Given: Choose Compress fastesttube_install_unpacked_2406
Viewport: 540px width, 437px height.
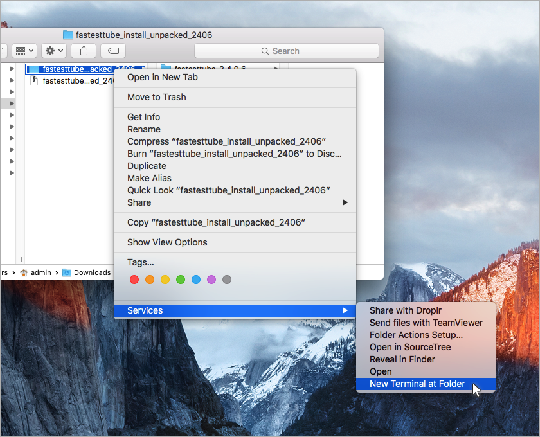Looking at the screenshot, I should [235, 141].
